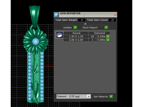
Task: Select the round gem thumbnail
Action: 60,35
